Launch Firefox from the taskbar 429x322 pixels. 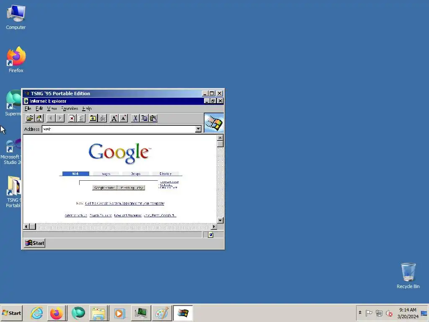(x=57, y=313)
